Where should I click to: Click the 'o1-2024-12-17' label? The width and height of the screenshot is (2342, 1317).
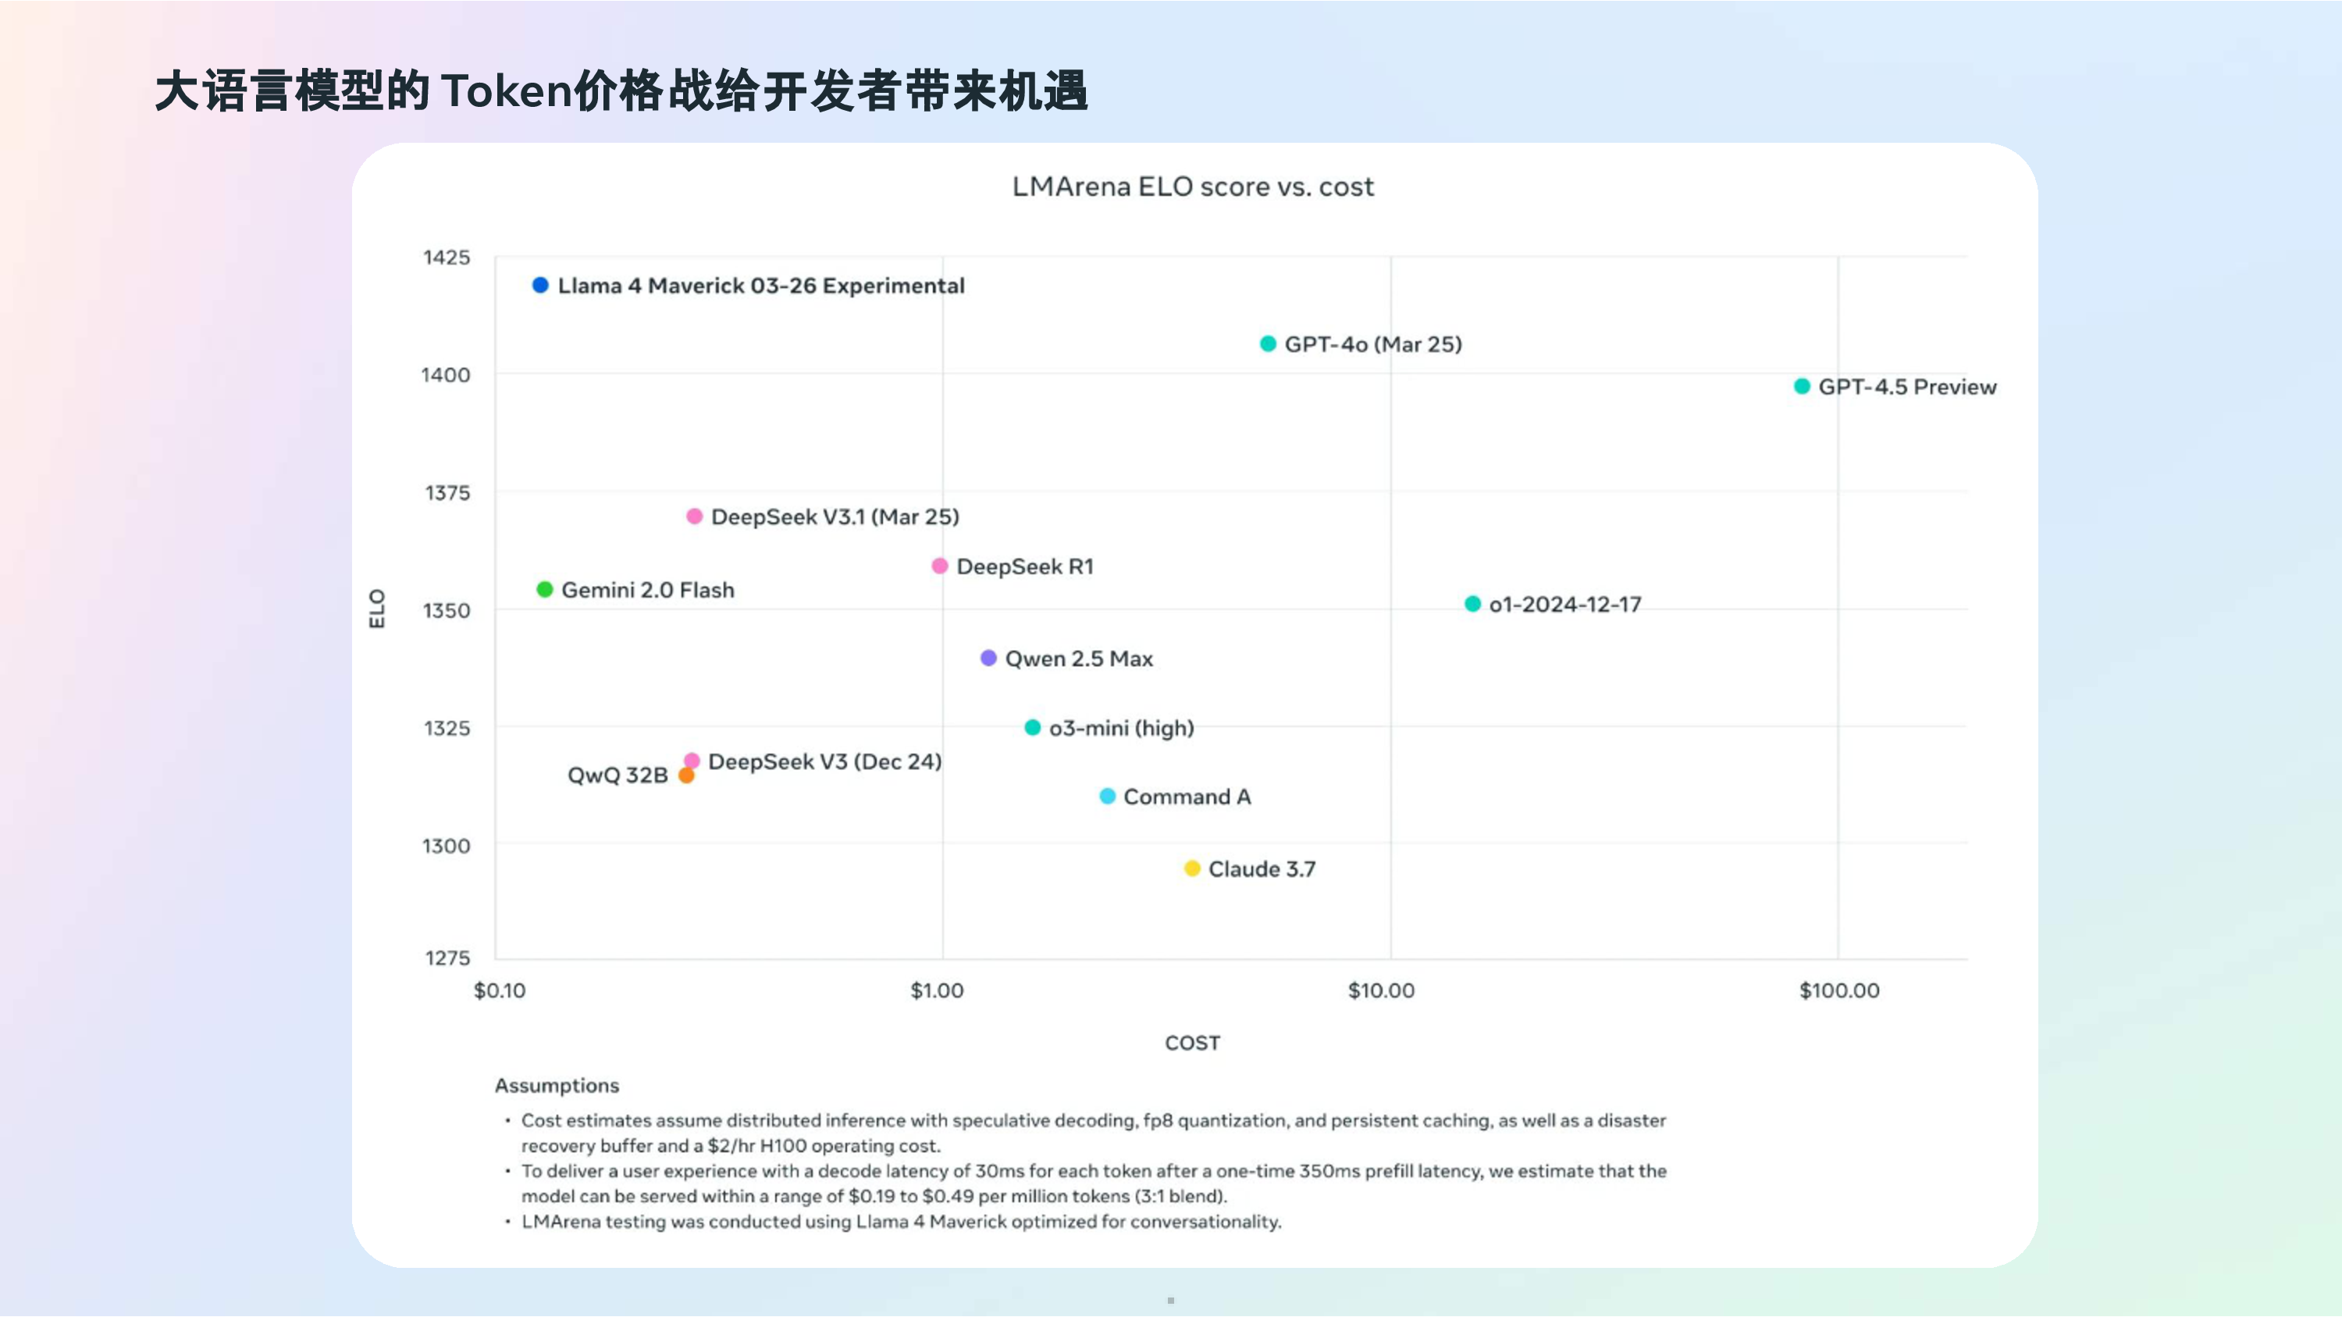point(1564,605)
